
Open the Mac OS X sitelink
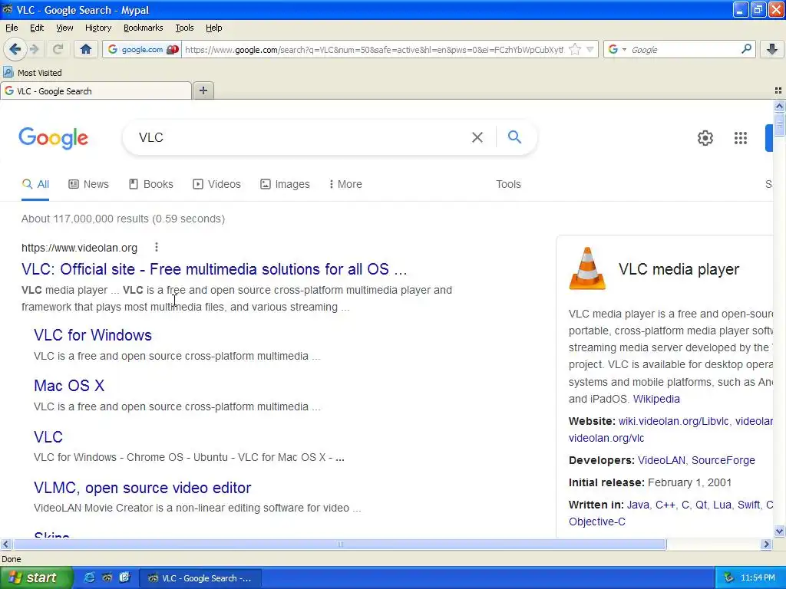click(x=69, y=386)
